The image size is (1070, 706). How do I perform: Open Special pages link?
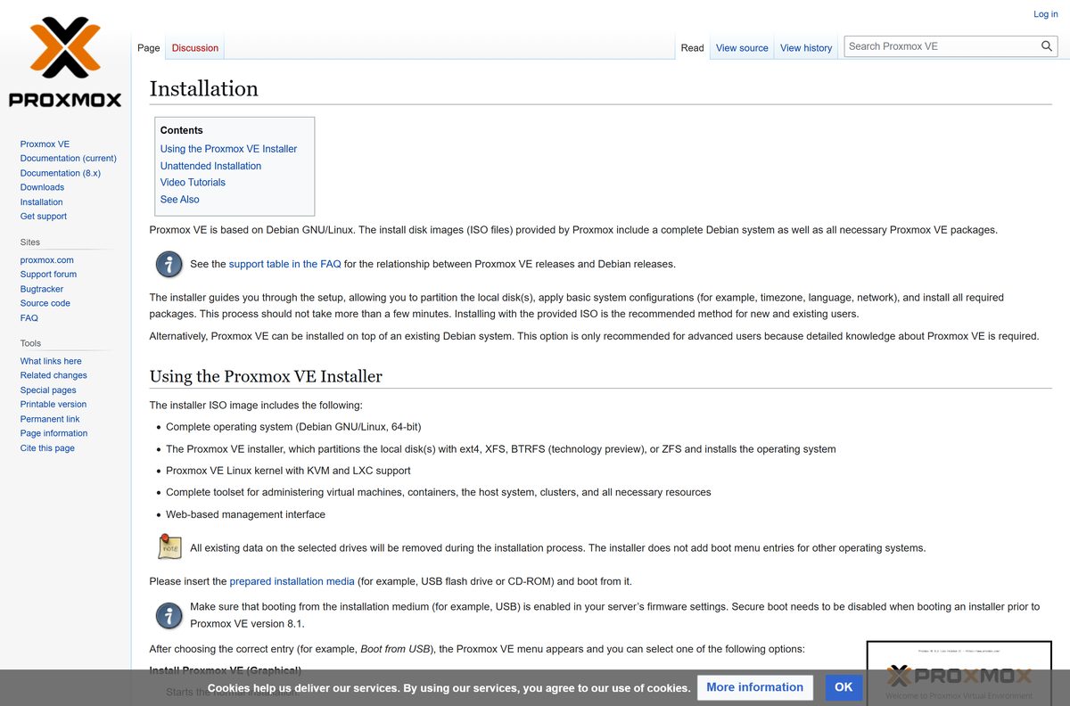(x=48, y=390)
